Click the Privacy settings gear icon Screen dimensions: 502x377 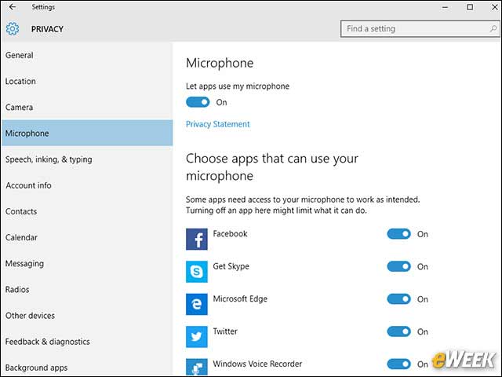[13, 29]
